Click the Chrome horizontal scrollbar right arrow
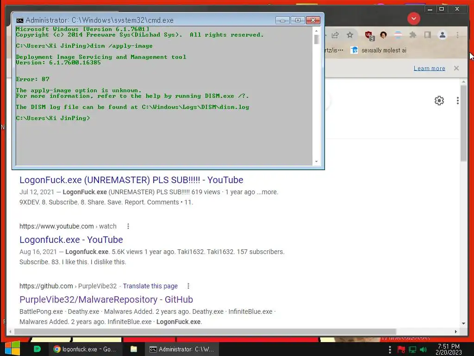474x356 pixels. pyautogui.click(x=455, y=331)
